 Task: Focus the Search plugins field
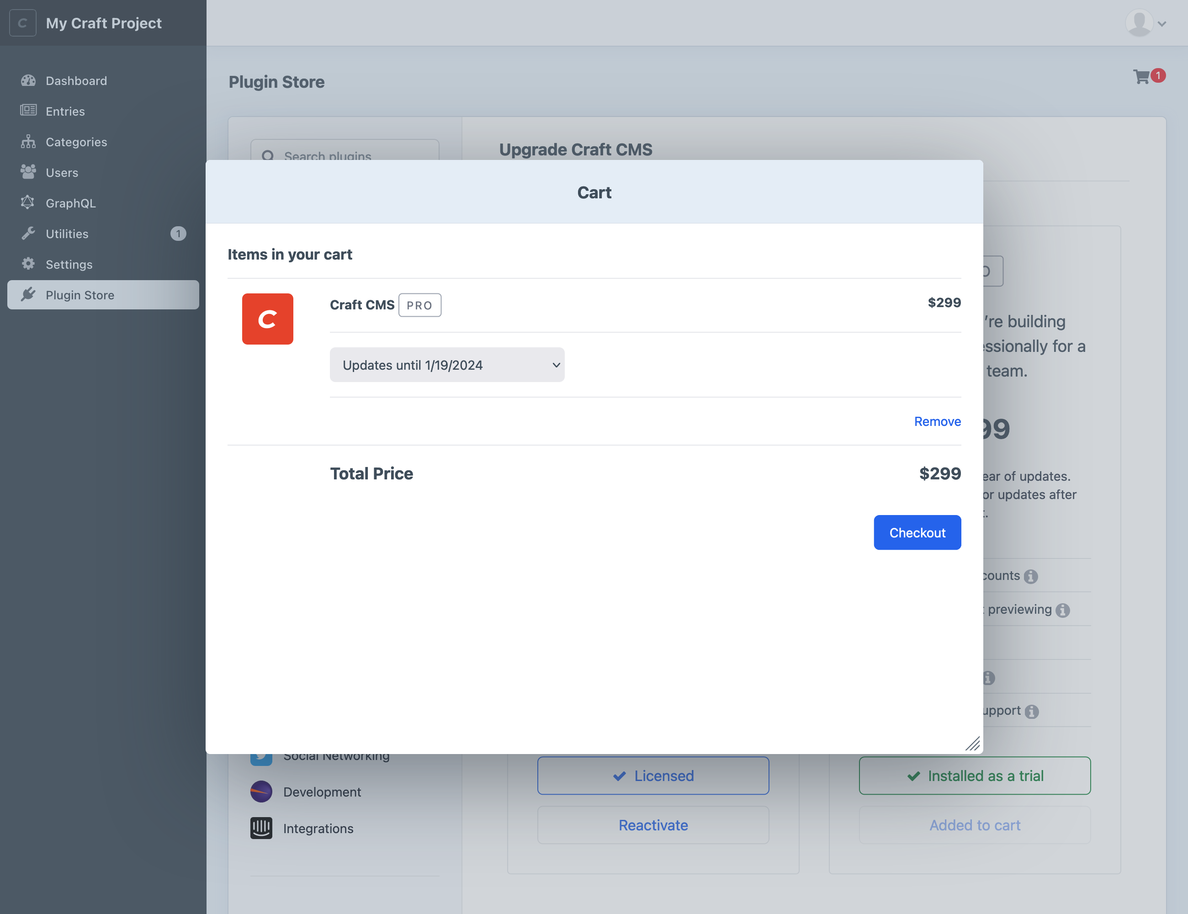[345, 150]
